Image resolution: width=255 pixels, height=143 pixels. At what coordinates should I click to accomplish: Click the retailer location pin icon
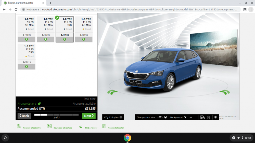click(81, 126)
